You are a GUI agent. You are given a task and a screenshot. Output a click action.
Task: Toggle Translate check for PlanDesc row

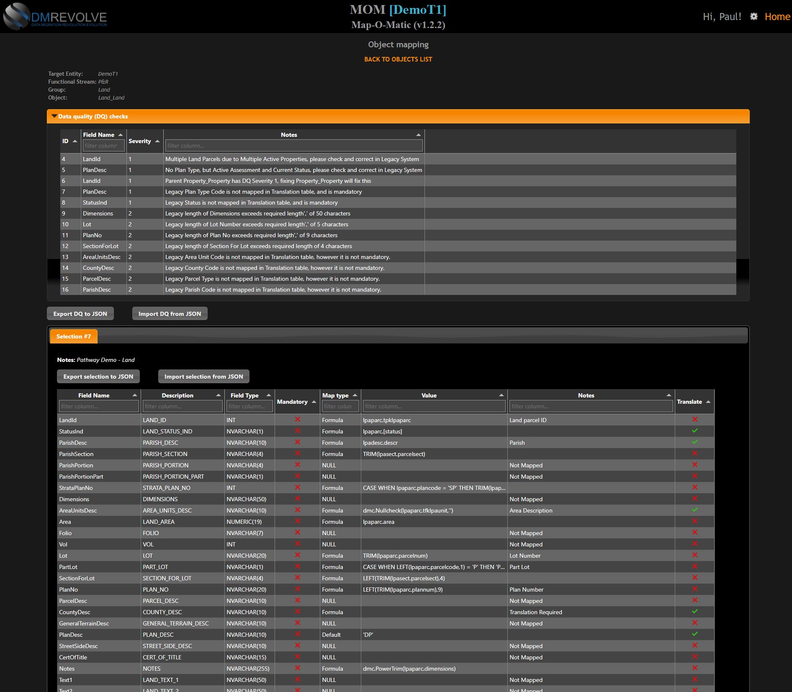695,634
